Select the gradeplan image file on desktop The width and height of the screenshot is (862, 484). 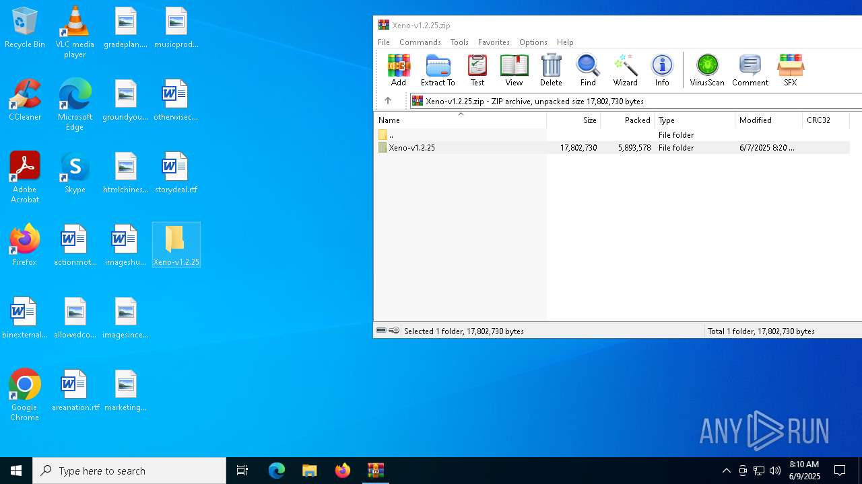pos(125,28)
